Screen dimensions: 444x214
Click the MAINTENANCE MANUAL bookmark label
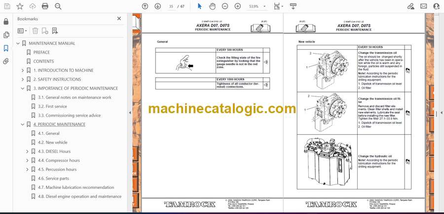click(52, 43)
